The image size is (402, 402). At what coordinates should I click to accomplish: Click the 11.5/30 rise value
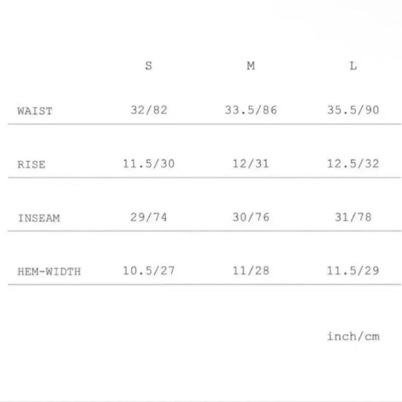coord(149,163)
